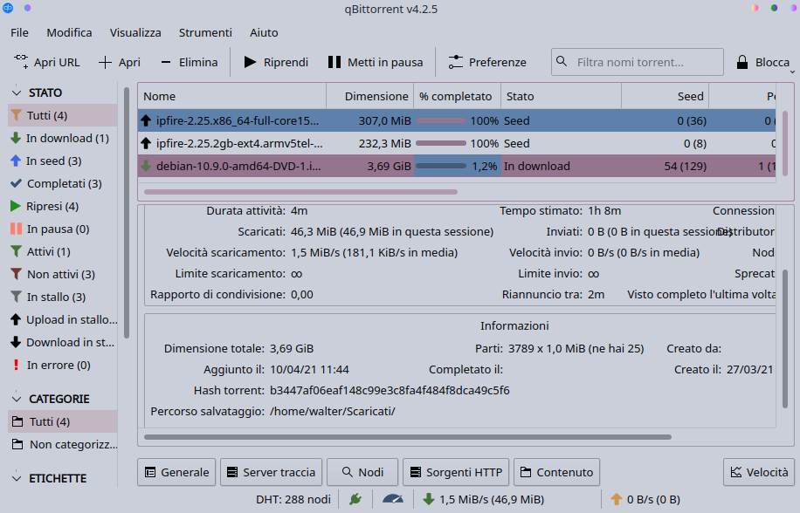Sort by Dimensione column header
This screenshot has height=513, width=800.
pos(370,96)
